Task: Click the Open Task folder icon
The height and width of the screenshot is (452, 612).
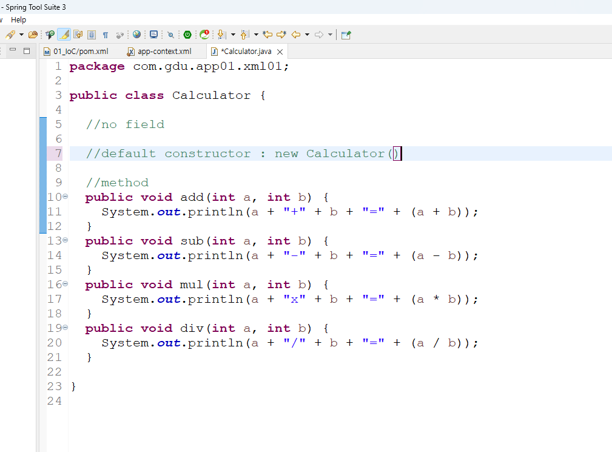Action: (x=33, y=35)
